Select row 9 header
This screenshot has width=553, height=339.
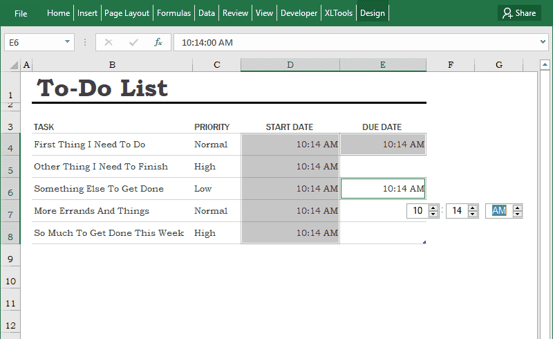(x=10, y=255)
